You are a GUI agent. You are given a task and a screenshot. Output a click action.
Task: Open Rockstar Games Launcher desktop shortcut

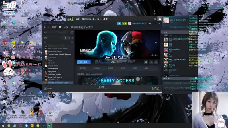coord(31,113)
